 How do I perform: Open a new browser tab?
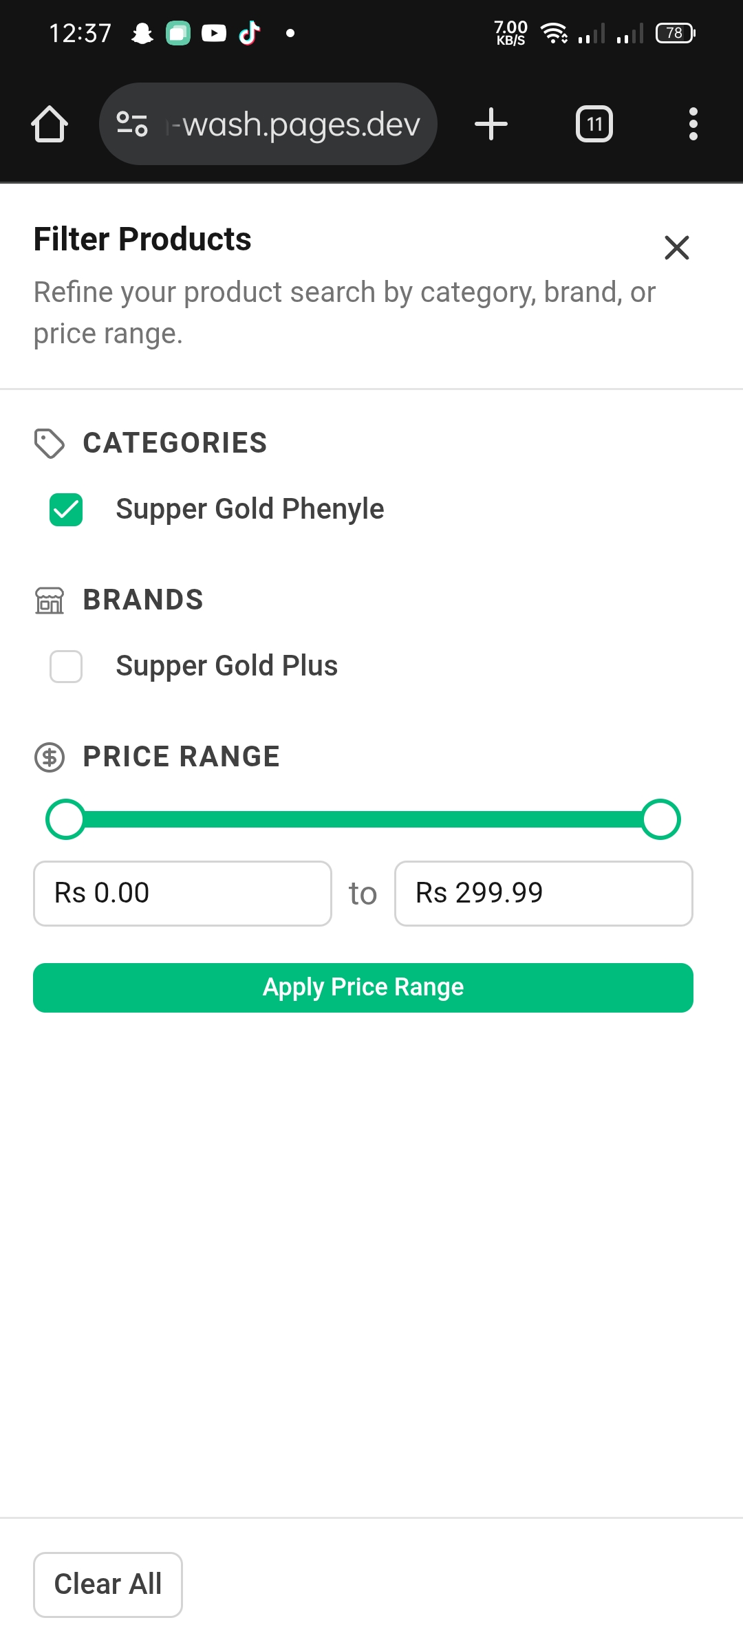click(x=491, y=125)
